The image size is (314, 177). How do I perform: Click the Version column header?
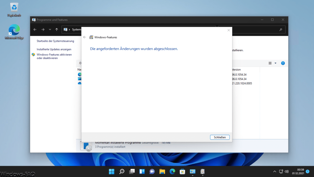click(236, 70)
